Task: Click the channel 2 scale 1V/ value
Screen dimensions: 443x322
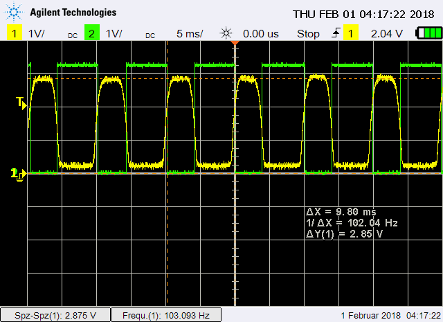Action: point(114,34)
